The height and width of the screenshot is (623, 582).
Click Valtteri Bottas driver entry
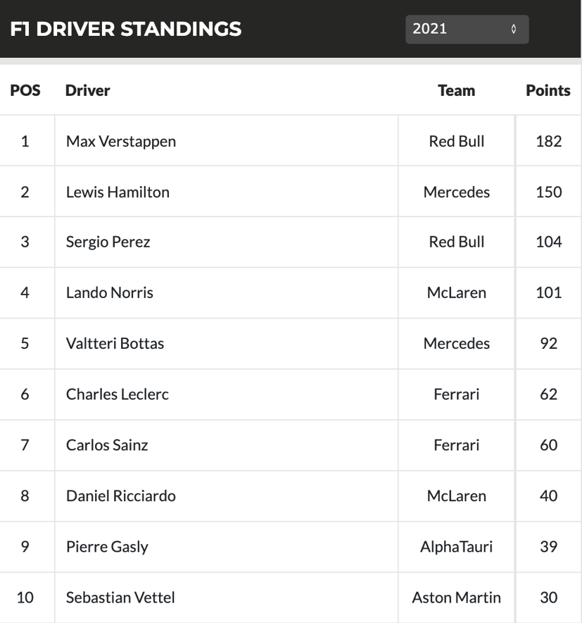pyautogui.click(x=115, y=344)
